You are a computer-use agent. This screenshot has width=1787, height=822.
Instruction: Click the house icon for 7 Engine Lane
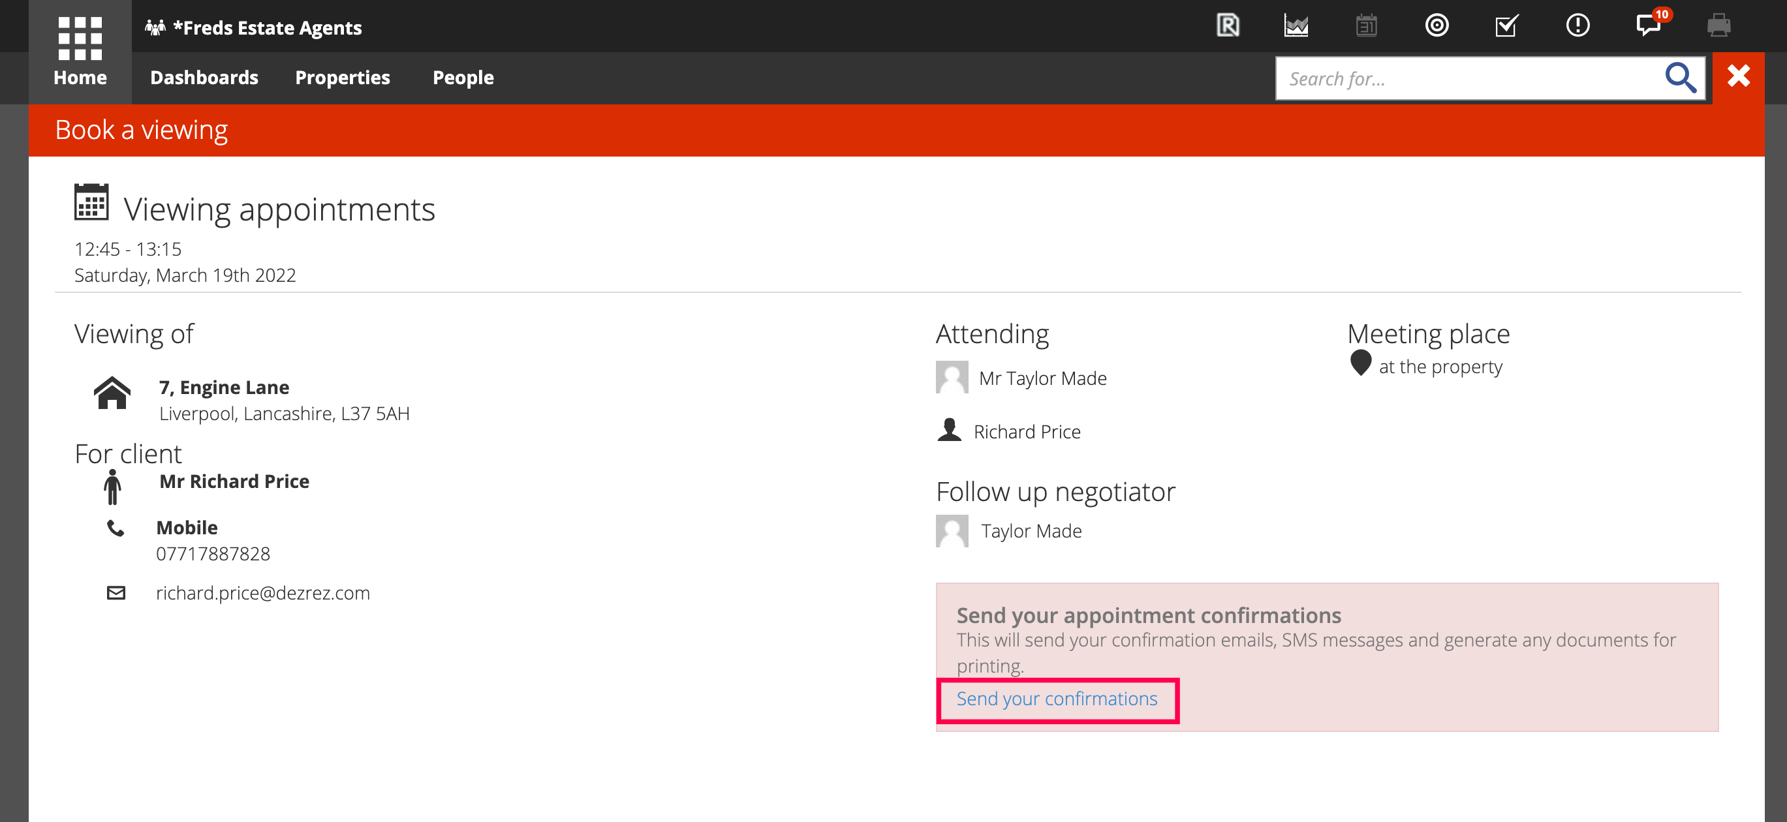112,393
